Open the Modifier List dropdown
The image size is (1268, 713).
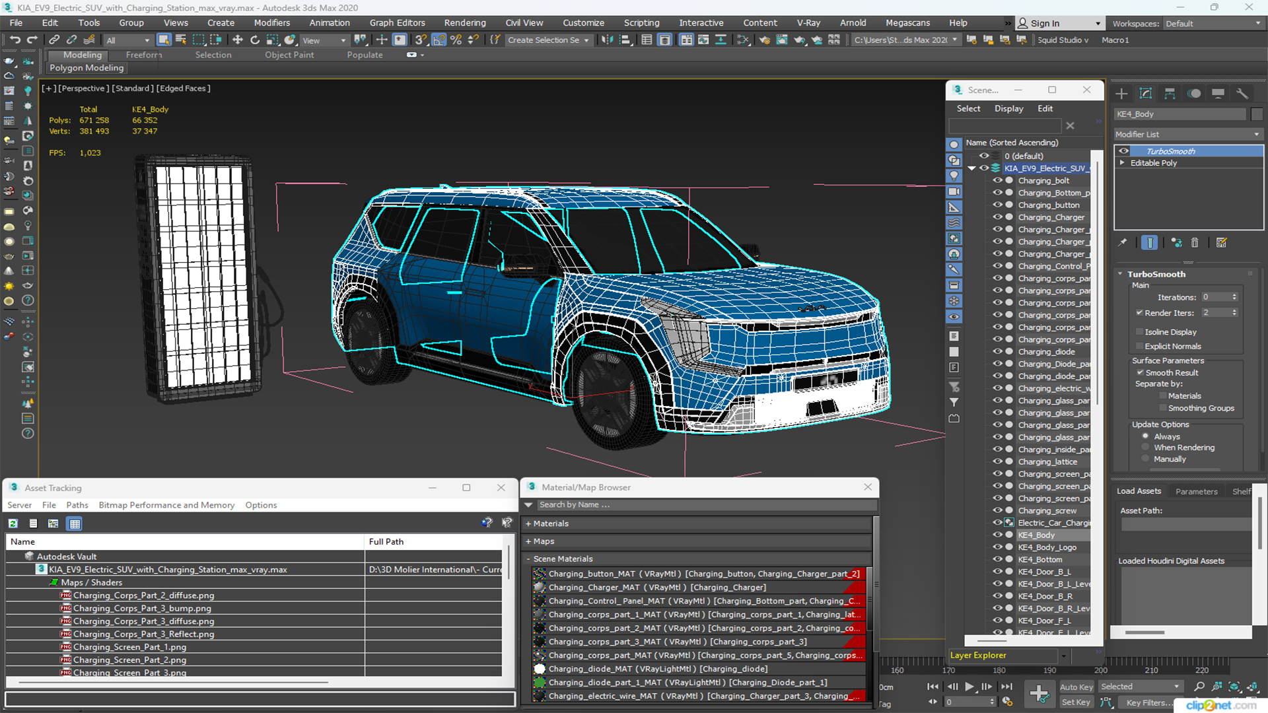point(1188,134)
